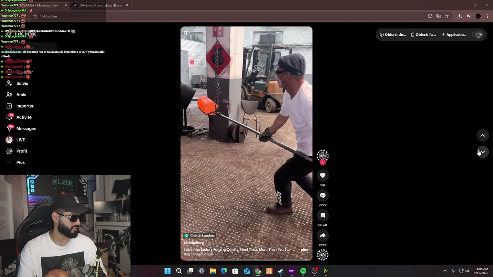
Task: Open Chrome three-dot menu
Action: (488, 16)
